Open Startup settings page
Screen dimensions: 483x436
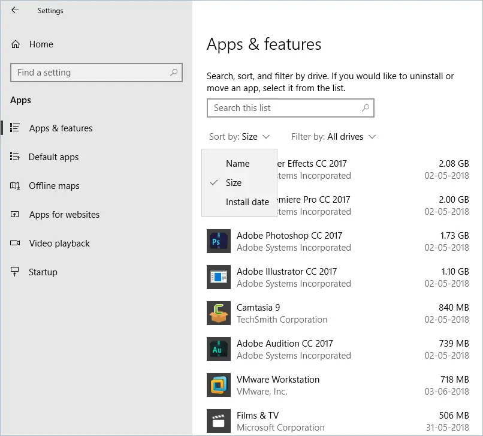click(43, 272)
